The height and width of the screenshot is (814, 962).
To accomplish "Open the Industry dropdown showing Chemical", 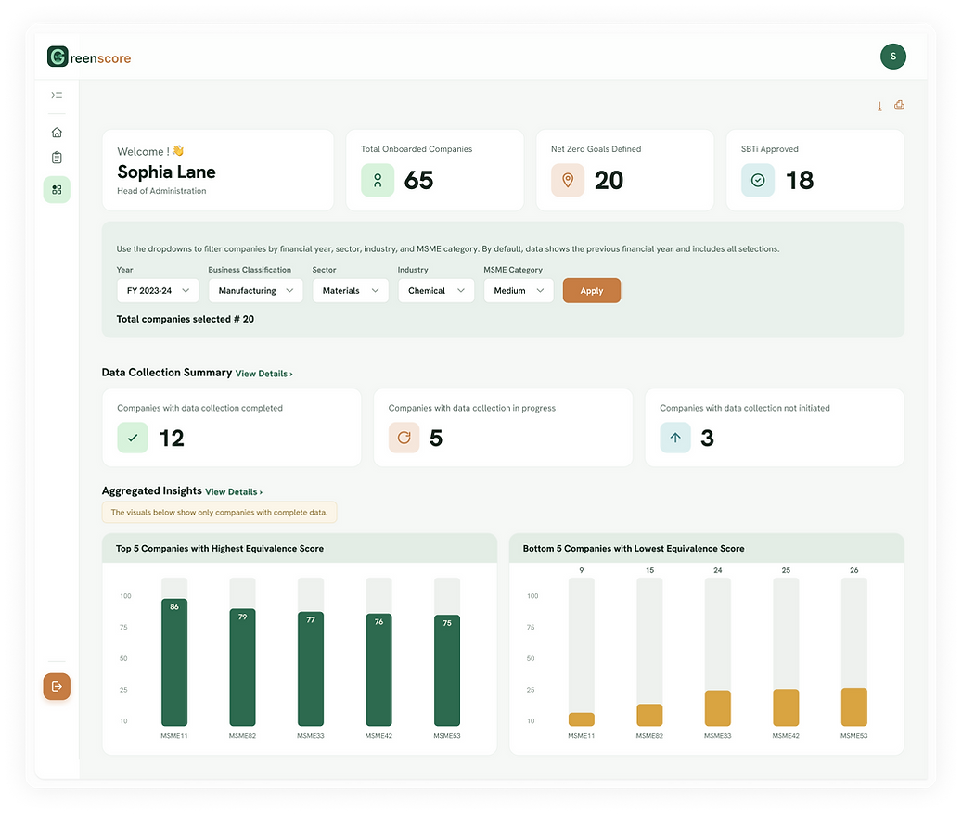I will tap(436, 290).
